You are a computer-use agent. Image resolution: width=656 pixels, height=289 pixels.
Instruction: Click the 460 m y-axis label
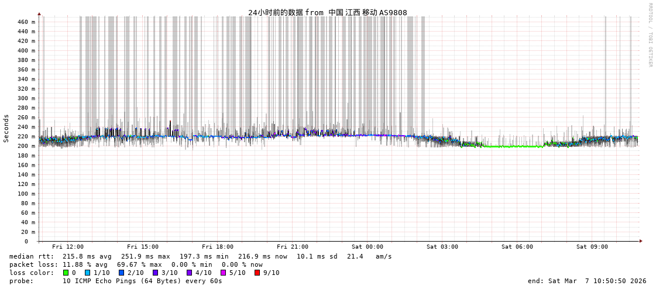tap(26, 22)
